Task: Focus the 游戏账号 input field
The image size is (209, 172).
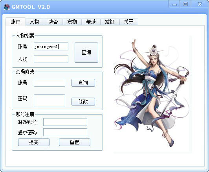Action: click(65, 122)
